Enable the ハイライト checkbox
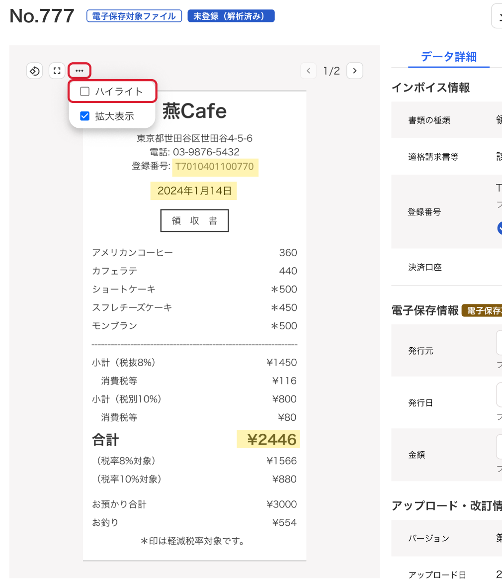This screenshot has height=584, width=502. (x=85, y=92)
